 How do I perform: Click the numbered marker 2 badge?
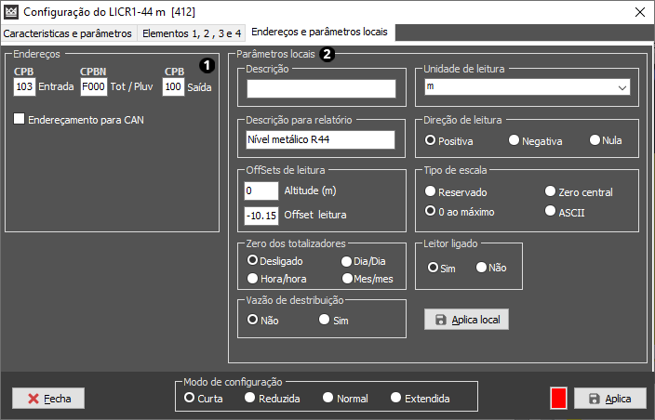(327, 54)
